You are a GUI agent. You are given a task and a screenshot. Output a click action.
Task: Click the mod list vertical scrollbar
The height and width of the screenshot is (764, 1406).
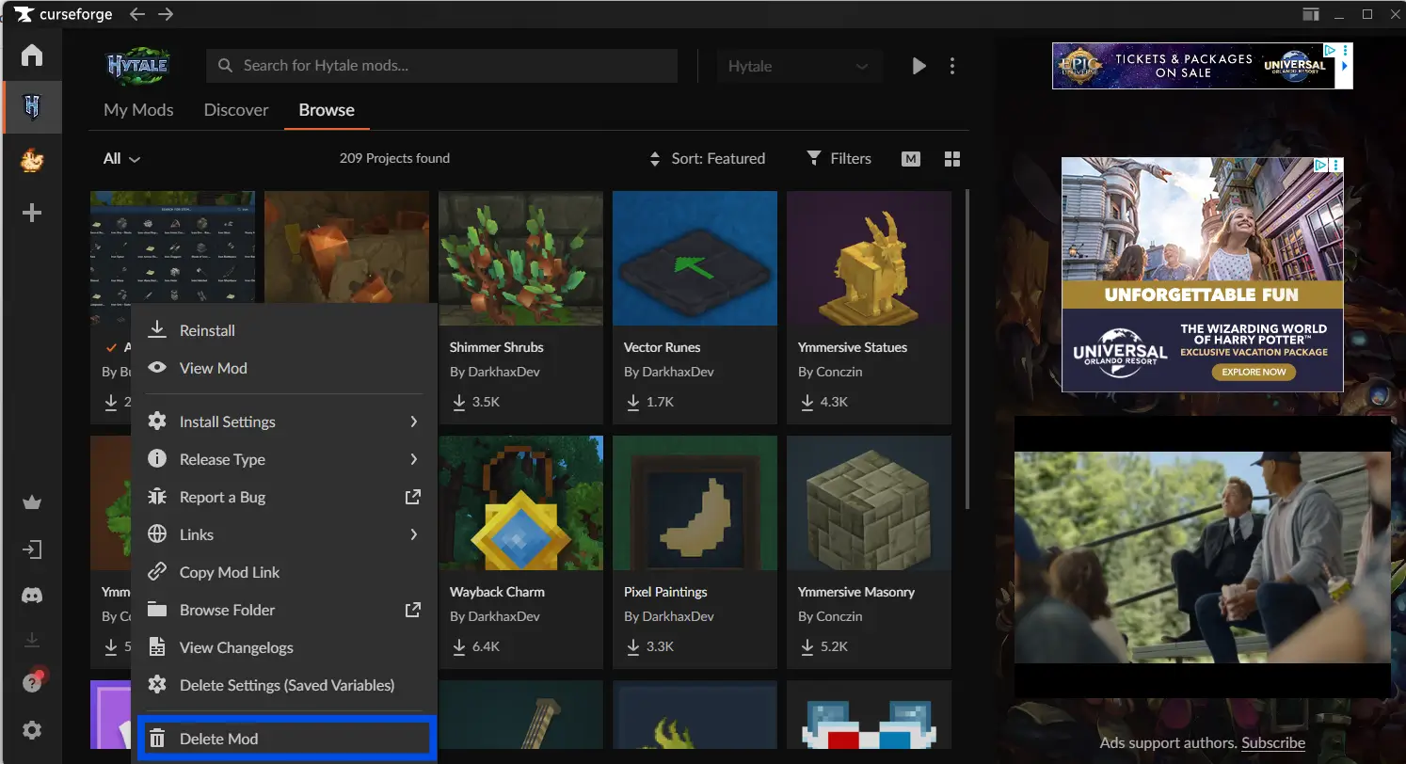pyautogui.click(x=966, y=348)
